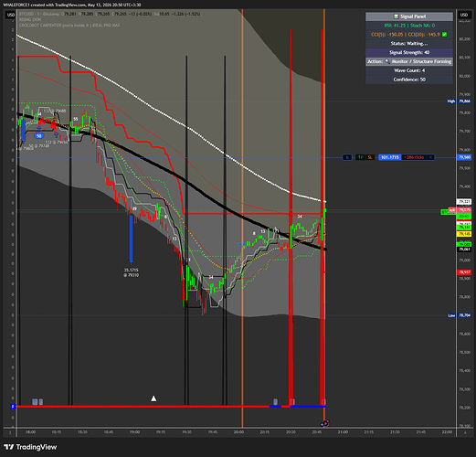The height and width of the screenshot is (457, 476).
Task: Select the RISING ZION indicator legend
Action: (30, 19)
